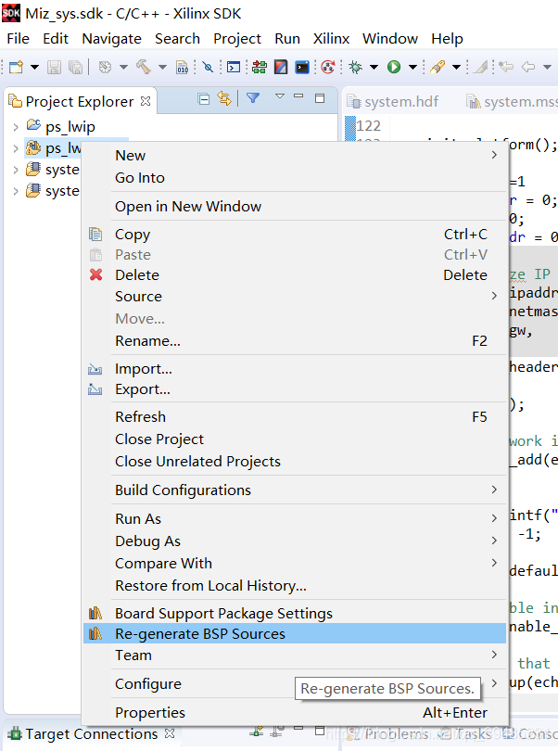
Task: Expand the highlighted ps_lw BSP tree node
Action: [x=16, y=148]
